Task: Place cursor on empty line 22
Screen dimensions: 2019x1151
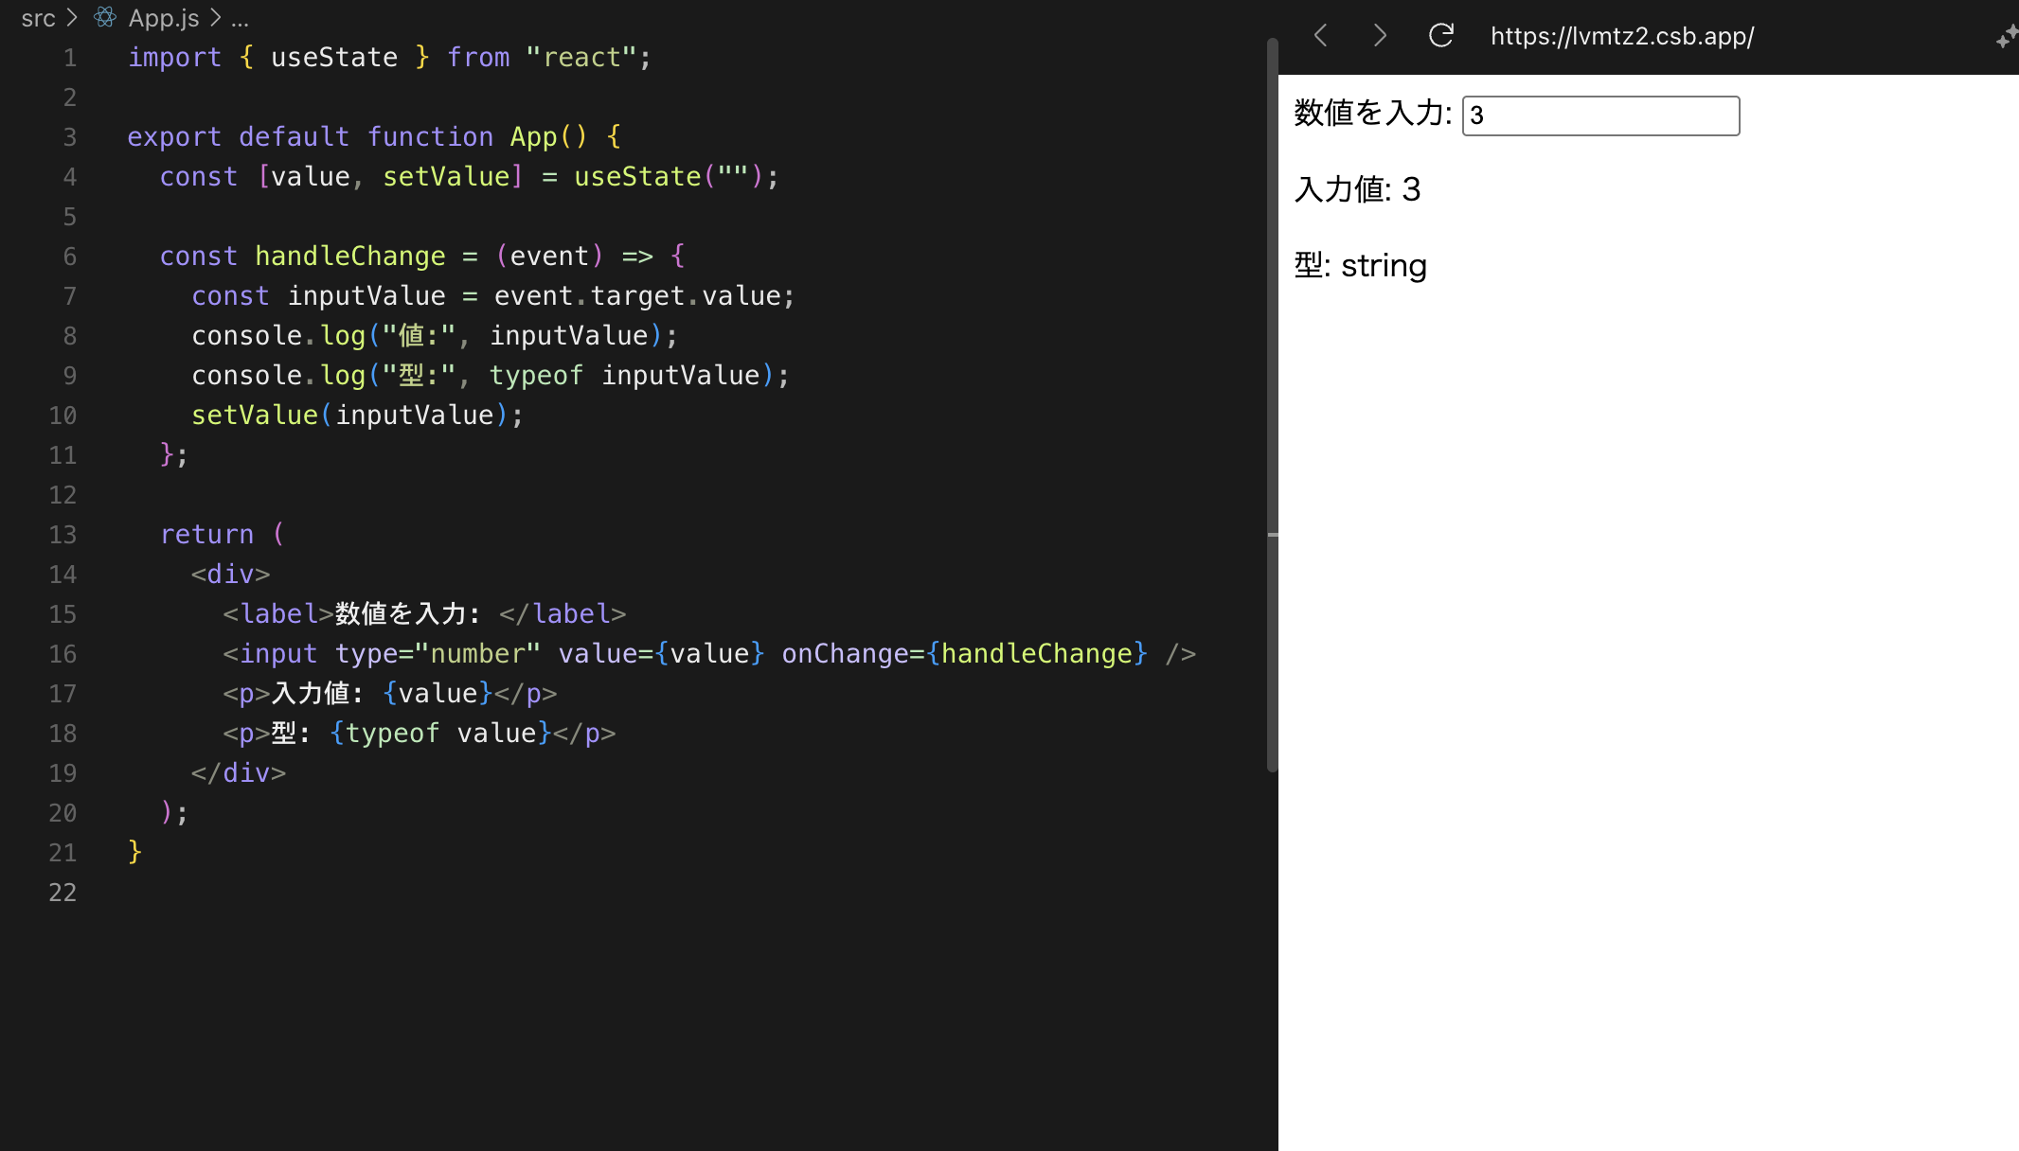Action: tap(379, 893)
